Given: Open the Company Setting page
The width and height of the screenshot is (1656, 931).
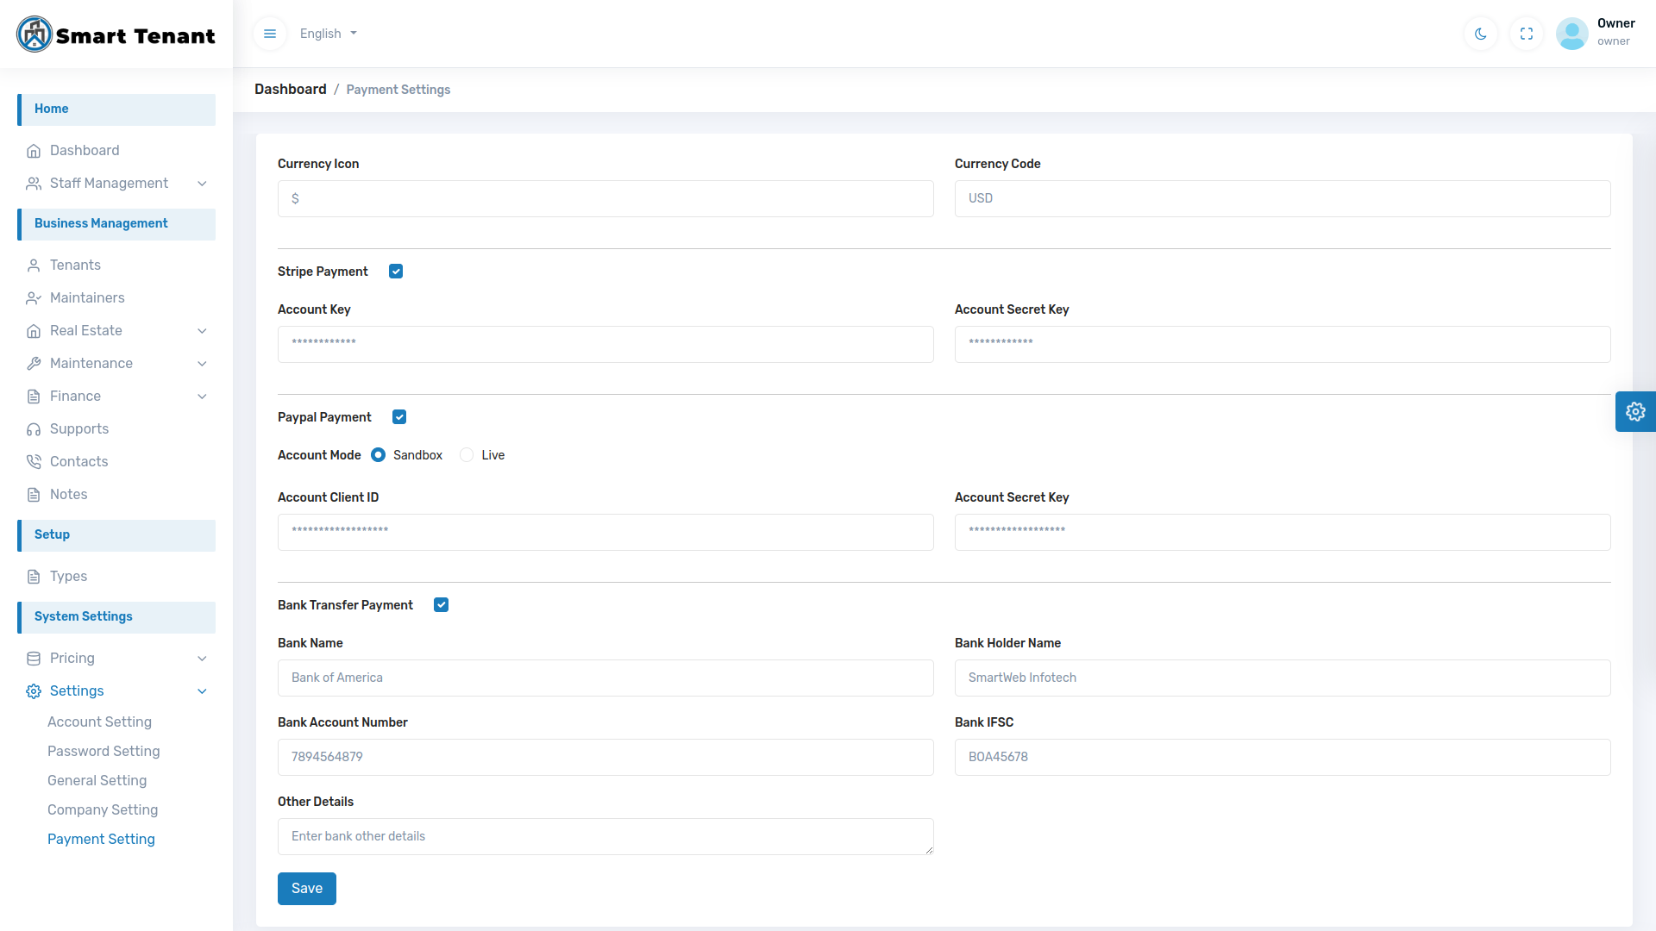Looking at the screenshot, I should tap(103, 810).
